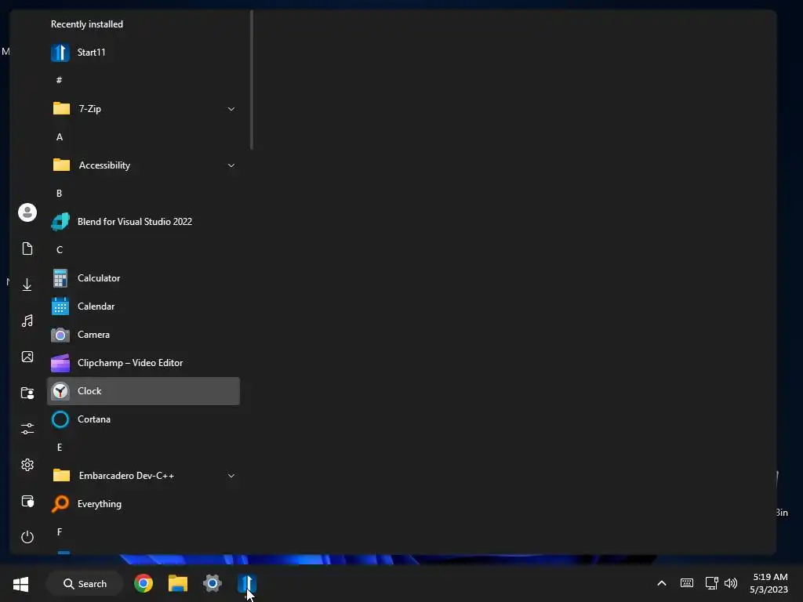The image size is (803, 602).
Task: Click the F letter header
Action: (60, 532)
